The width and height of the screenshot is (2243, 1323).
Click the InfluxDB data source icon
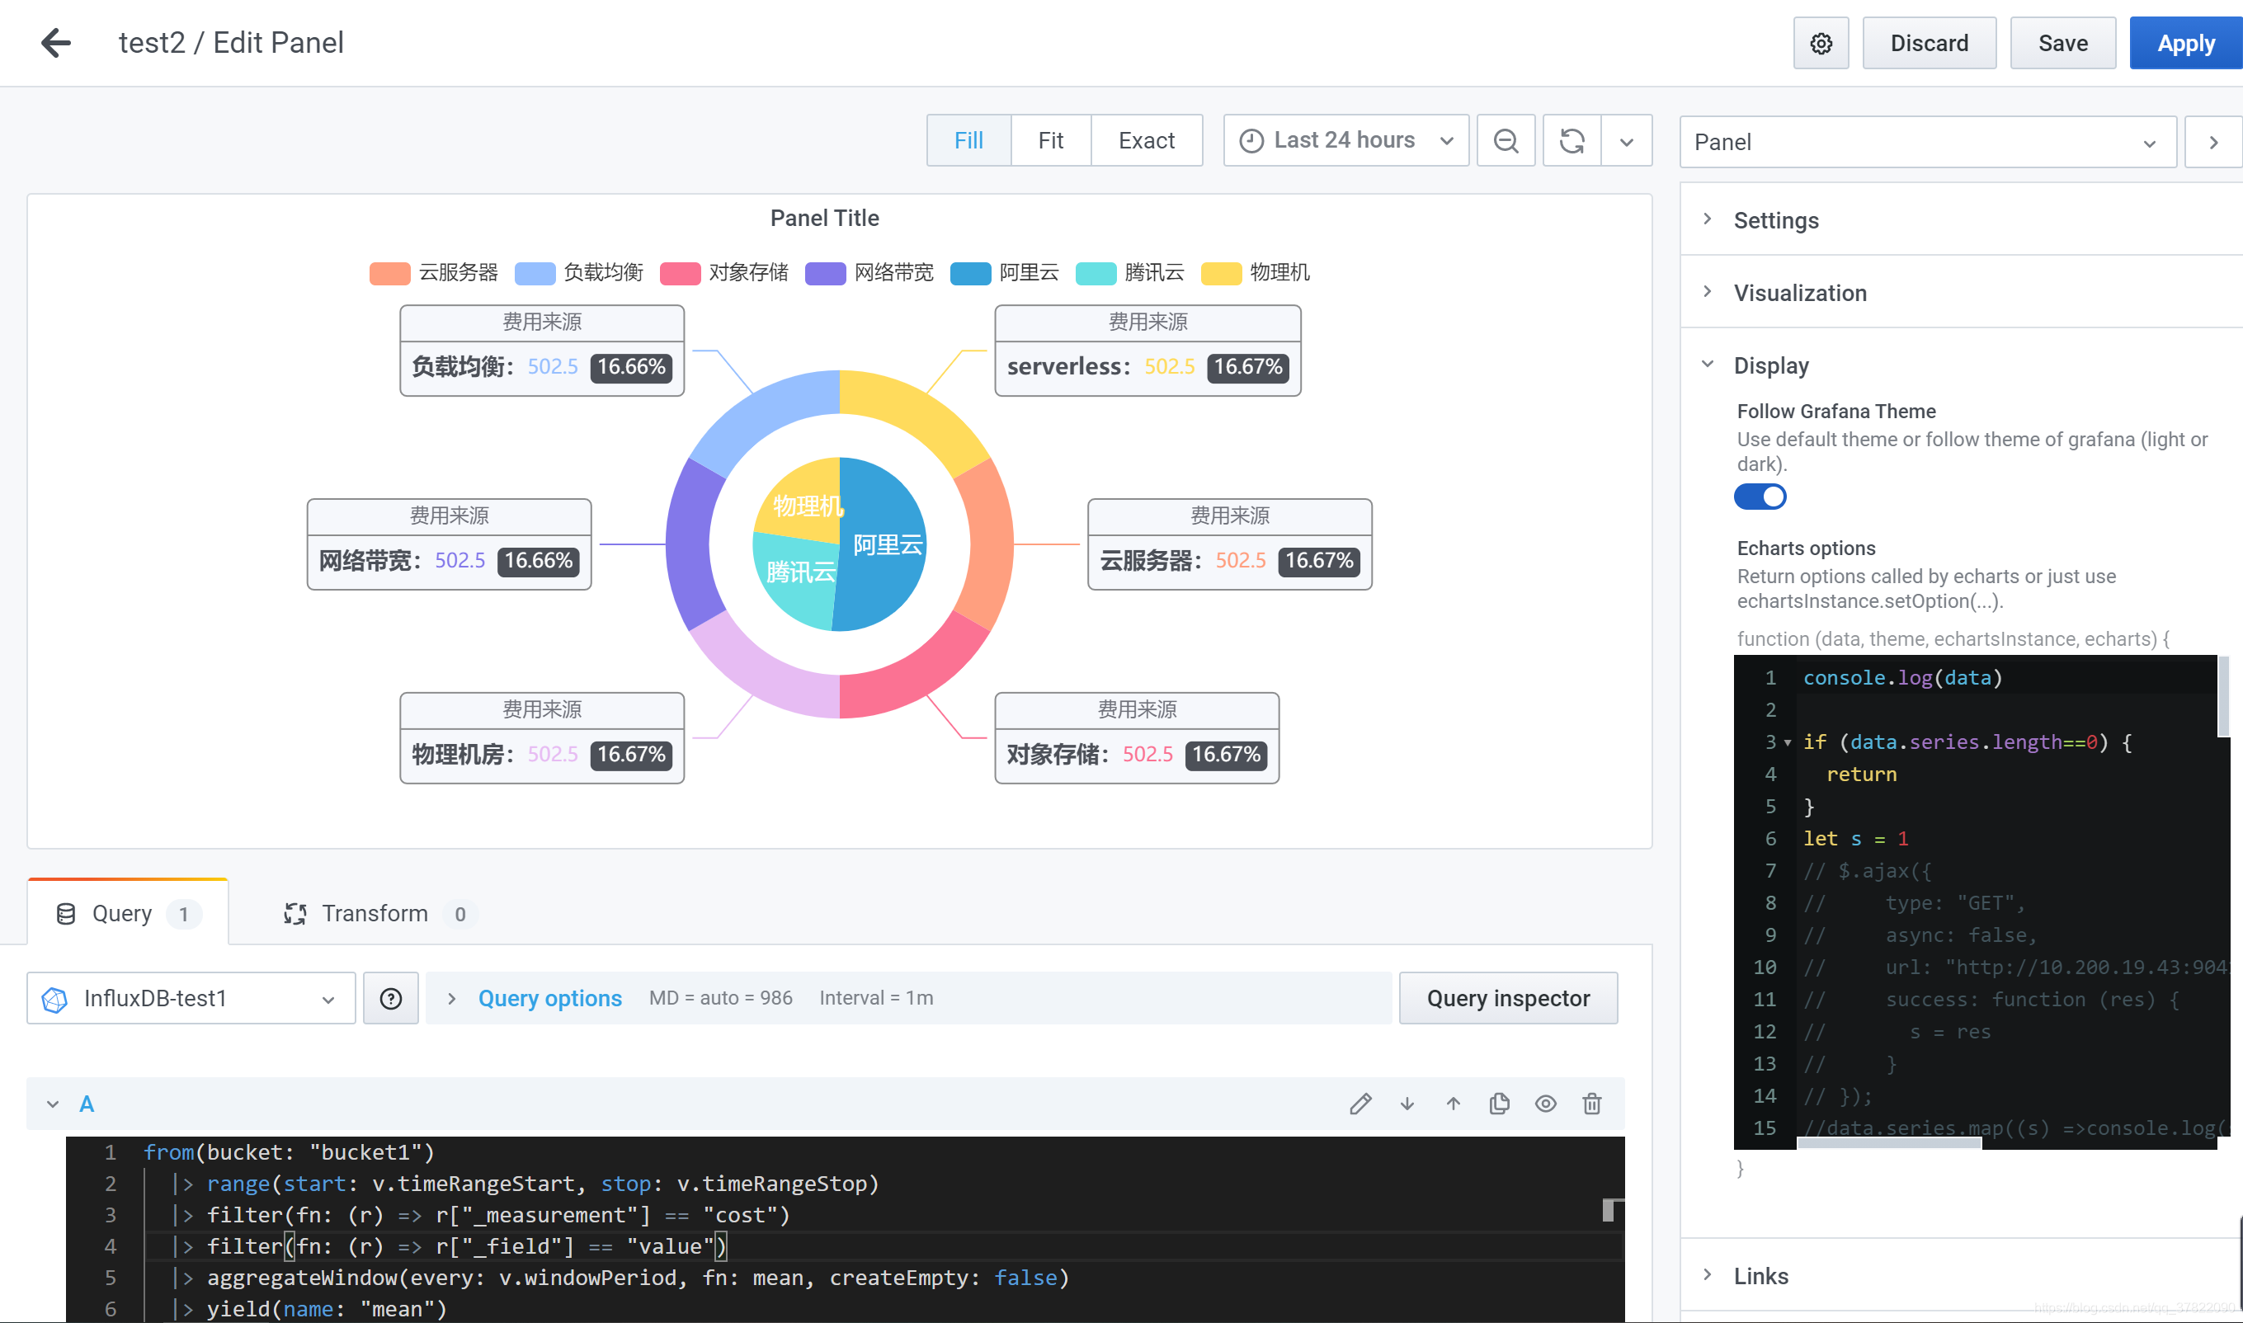pyautogui.click(x=55, y=1000)
